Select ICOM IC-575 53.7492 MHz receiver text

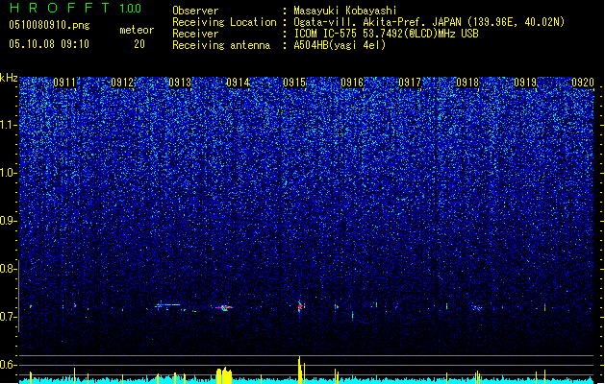(x=386, y=34)
